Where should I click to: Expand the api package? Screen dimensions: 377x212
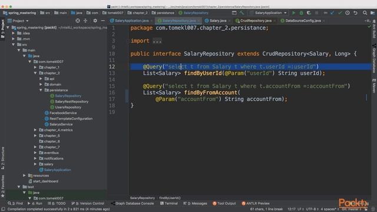[41, 79]
